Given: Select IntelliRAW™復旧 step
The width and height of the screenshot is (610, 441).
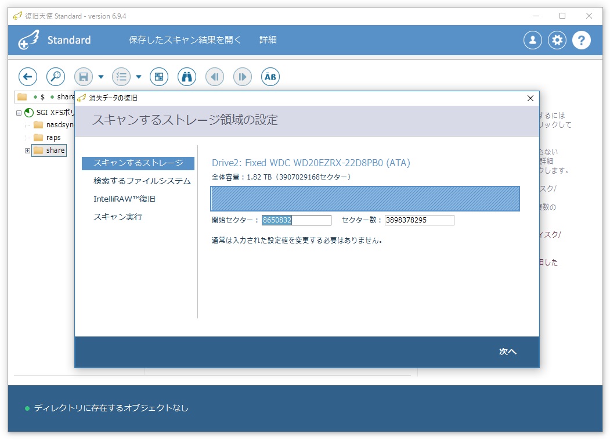Looking at the screenshot, I should pyautogui.click(x=124, y=199).
